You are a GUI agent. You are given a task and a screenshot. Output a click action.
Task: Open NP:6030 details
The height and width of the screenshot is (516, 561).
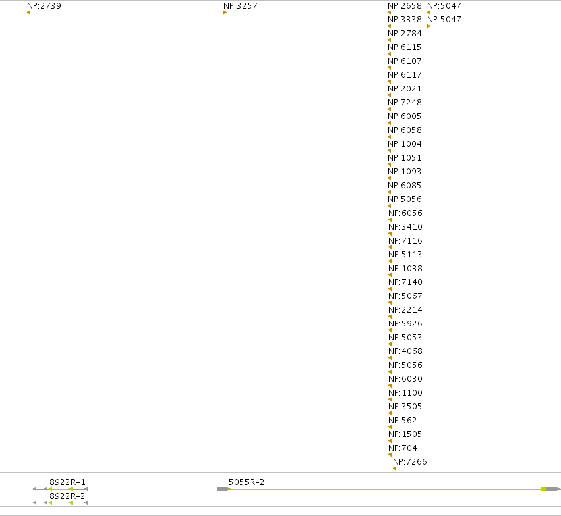(405, 379)
